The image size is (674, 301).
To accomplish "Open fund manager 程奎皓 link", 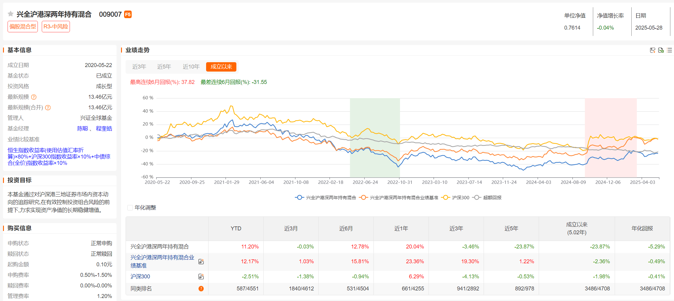I will pos(104,129).
